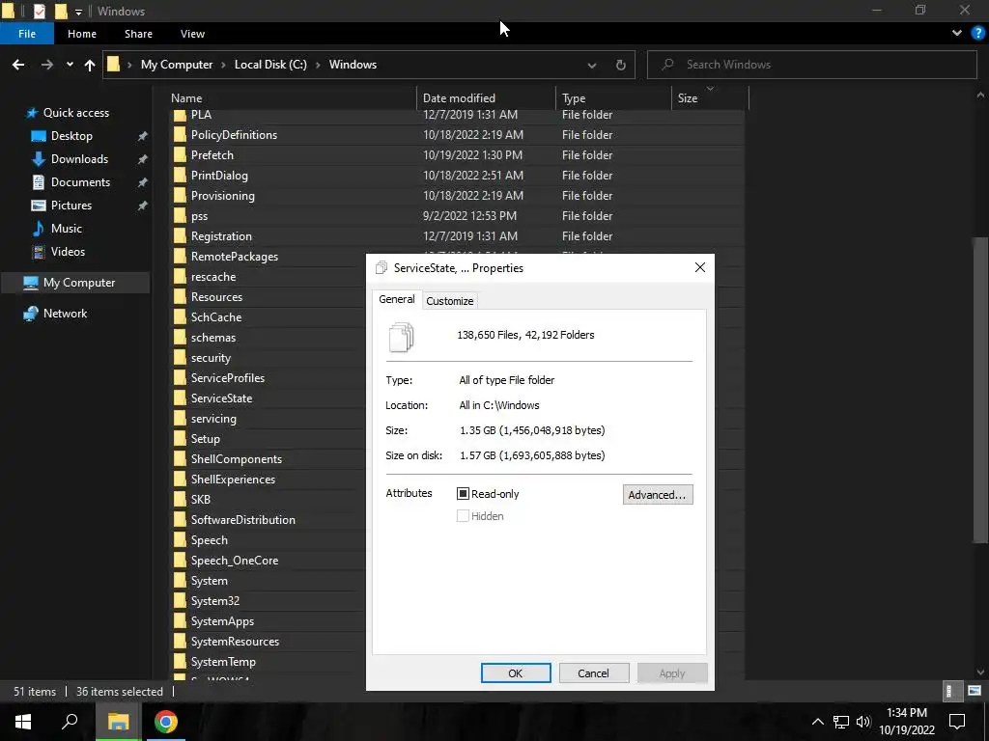Select the PolicyDefinitions folder icon
This screenshot has width=989, height=741.
[x=180, y=135]
